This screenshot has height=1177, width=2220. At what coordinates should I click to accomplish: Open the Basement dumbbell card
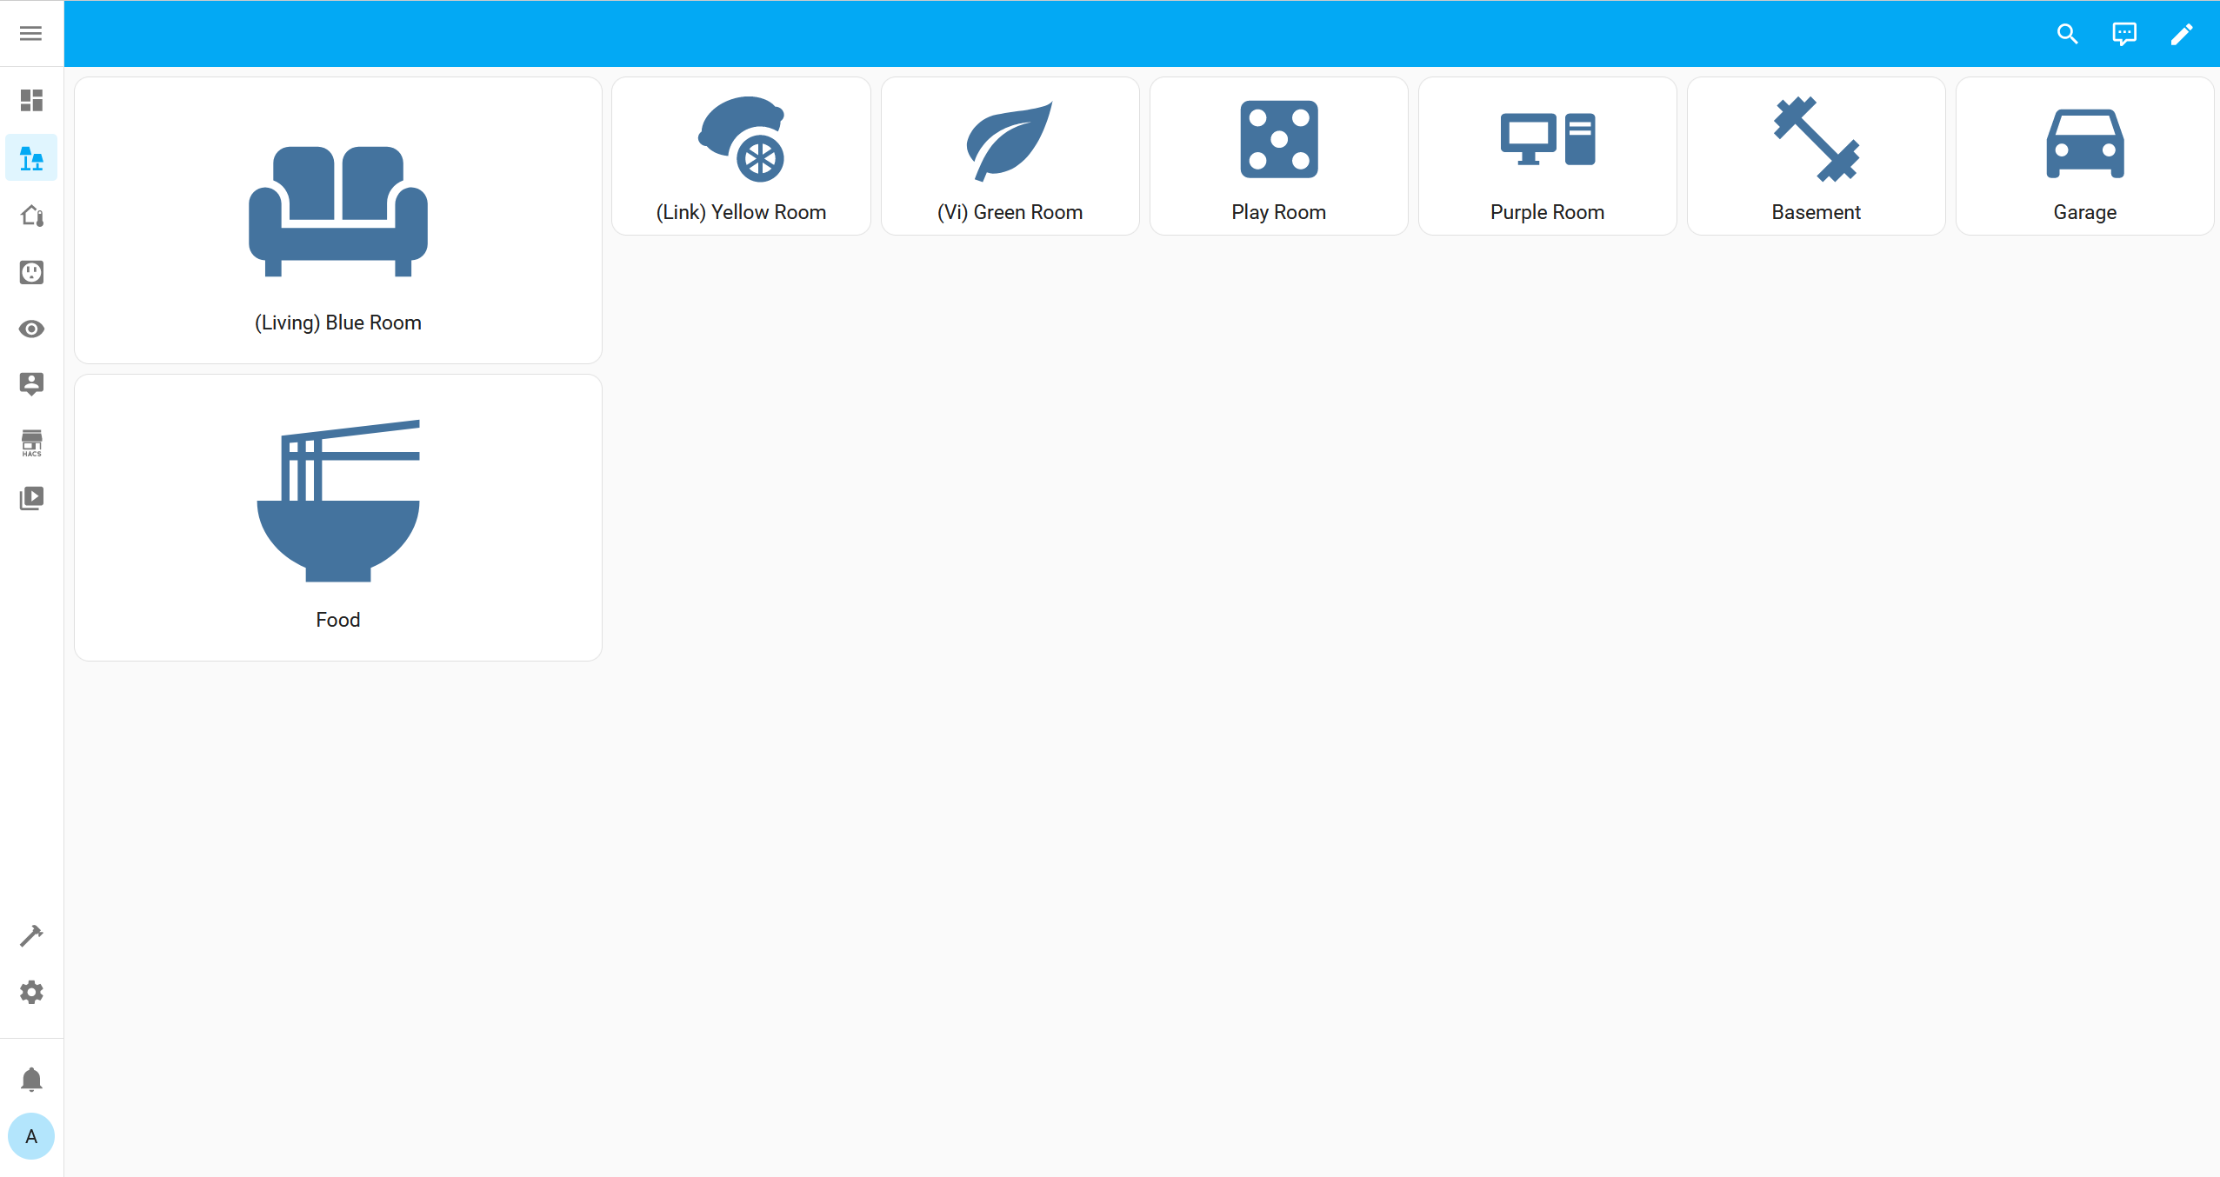pos(1816,156)
